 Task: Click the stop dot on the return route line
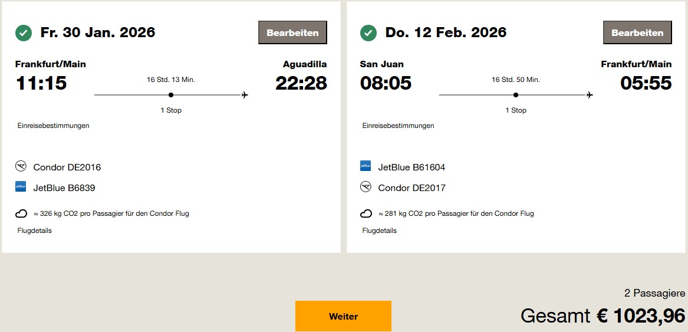[516, 95]
